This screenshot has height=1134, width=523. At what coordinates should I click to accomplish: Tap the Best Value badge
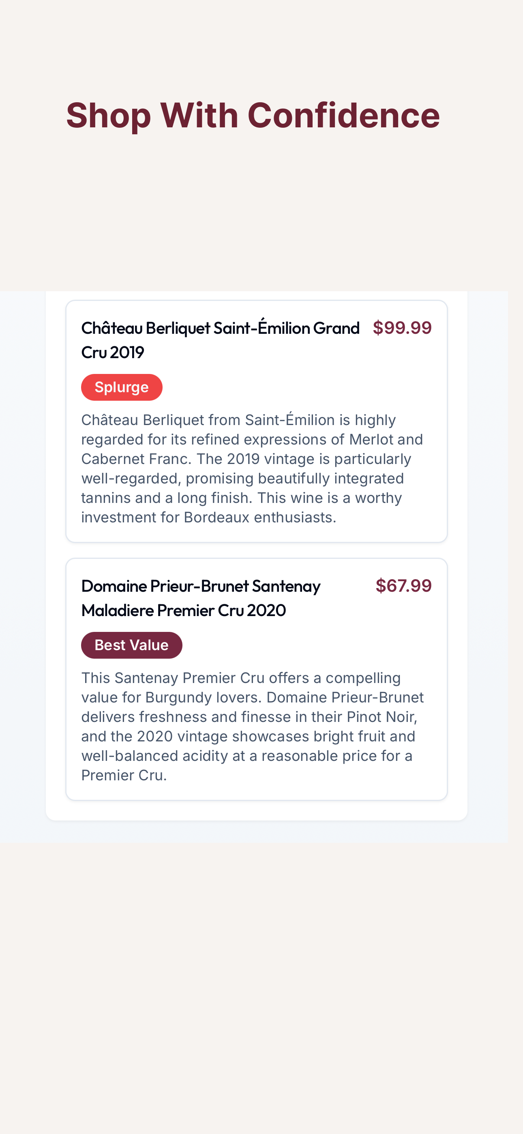pos(132,645)
